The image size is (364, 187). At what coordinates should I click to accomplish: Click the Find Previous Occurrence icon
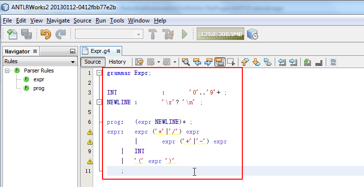click(197, 62)
